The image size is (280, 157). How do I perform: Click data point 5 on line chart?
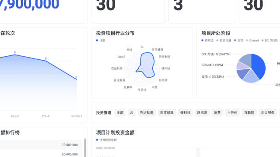pyautogui.click(x=77, y=79)
